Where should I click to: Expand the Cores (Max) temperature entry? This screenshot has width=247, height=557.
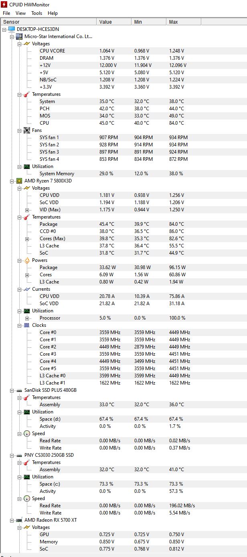point(27,239)
